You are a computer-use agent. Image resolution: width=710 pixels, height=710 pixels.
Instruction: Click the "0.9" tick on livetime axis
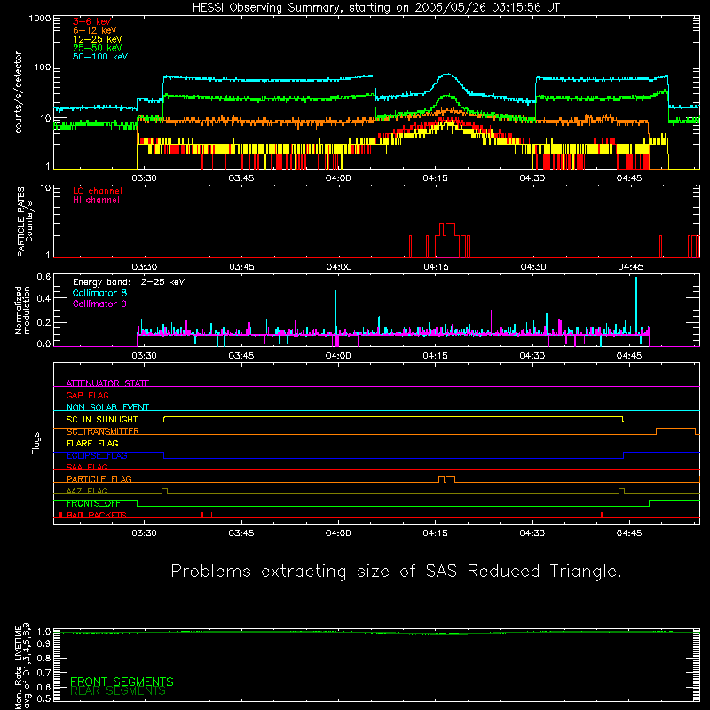point(43,643)
